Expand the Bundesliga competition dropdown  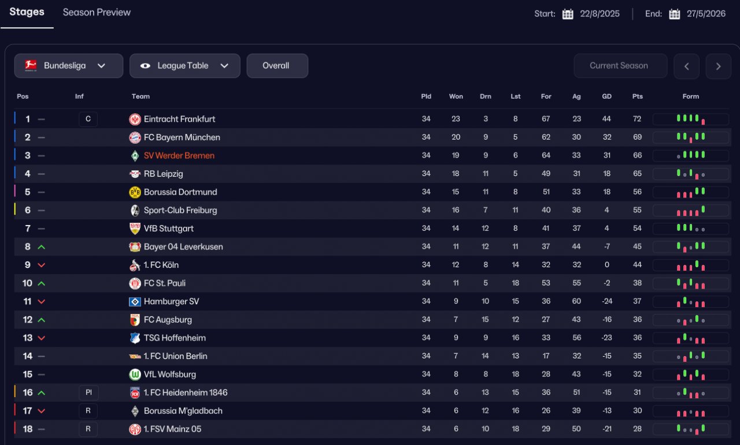[x=69, y=66]
